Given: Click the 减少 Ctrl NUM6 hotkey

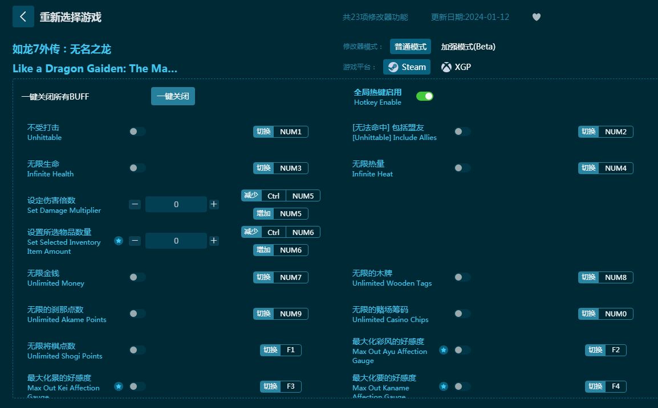Looking at the screenshot, I should [281, 233].
